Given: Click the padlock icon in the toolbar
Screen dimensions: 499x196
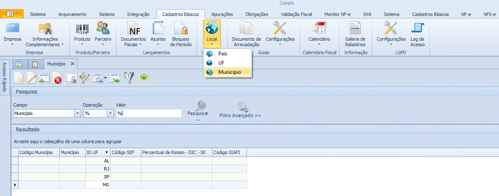Looking at the screenshot, I should 72,78.
